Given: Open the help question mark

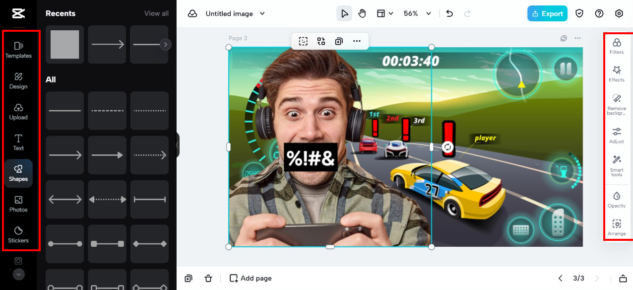Looking at the screenshot, I should tap(599, 14).
